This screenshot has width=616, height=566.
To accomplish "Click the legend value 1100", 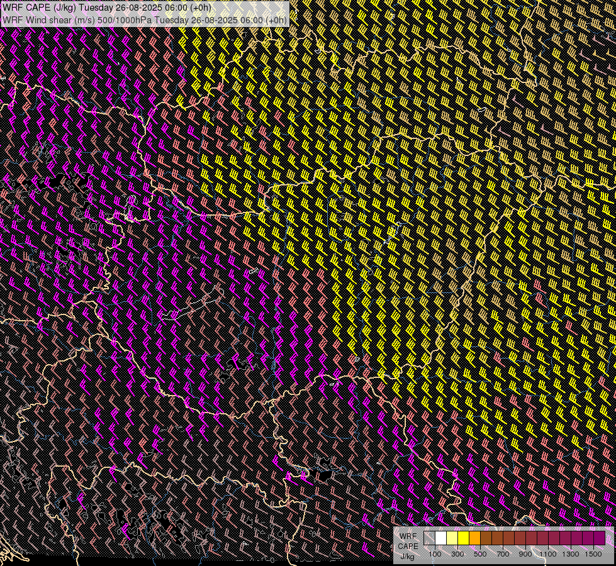I will pos(548,554).
